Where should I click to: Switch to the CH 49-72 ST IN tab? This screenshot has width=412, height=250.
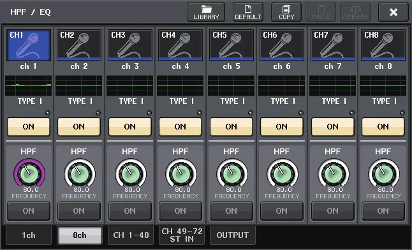[182, 235]
